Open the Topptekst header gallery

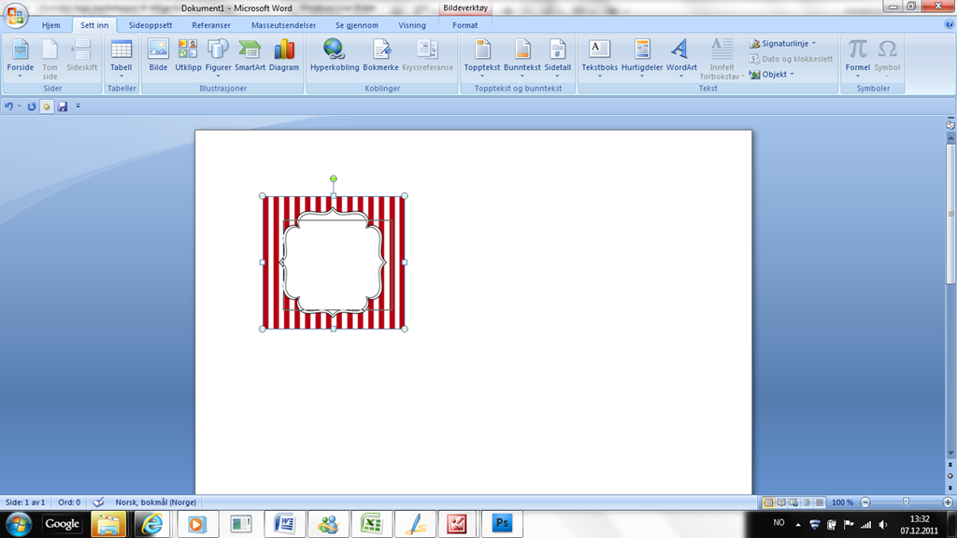(x=481, y=58)
